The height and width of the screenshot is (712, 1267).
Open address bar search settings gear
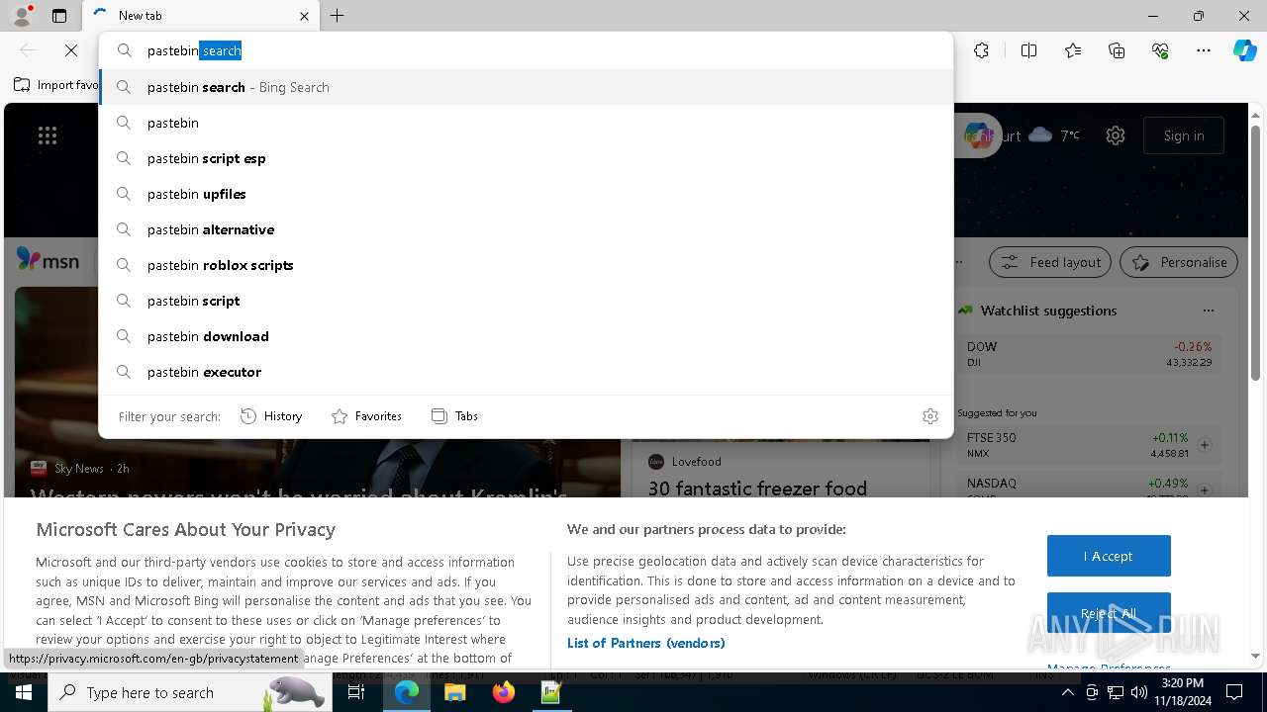930,416
